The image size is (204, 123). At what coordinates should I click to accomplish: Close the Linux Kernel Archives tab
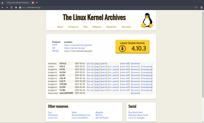pos(33,3)
